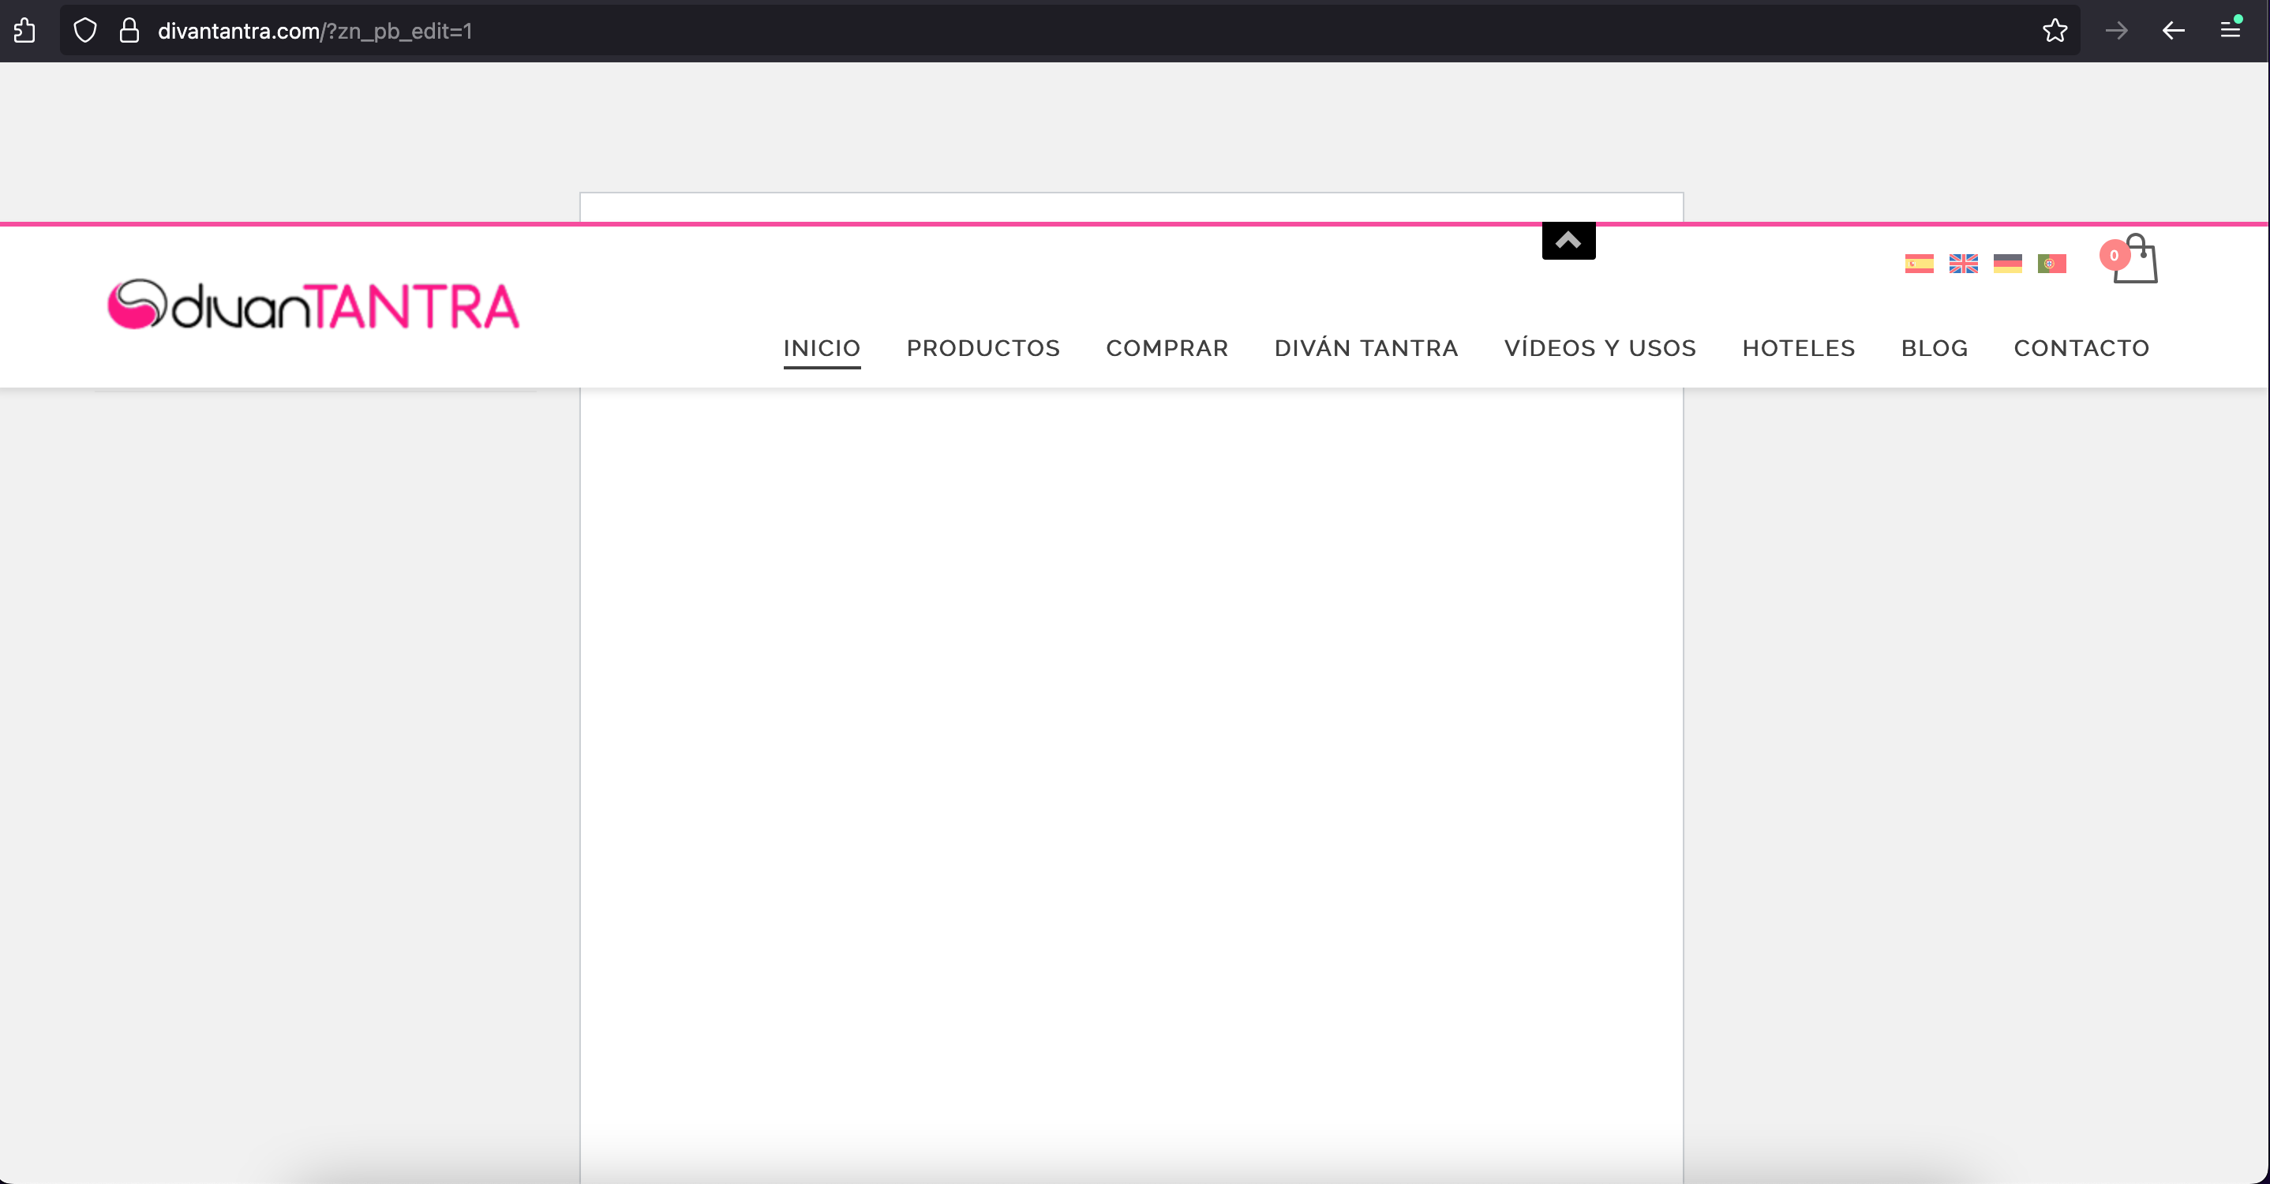Click the browser back arrow
Viewport: 2270px width, 1184px height.
(x=2172, y=31)
